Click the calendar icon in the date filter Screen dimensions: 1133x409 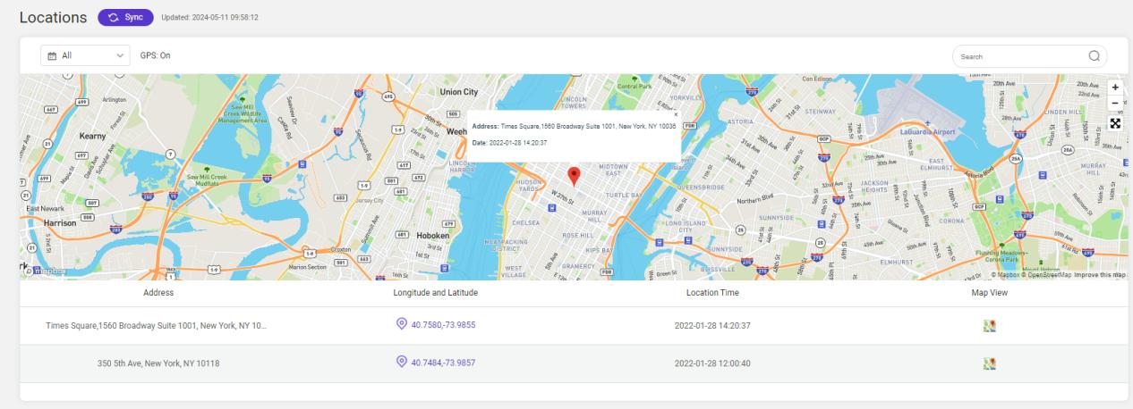point(52,55)
